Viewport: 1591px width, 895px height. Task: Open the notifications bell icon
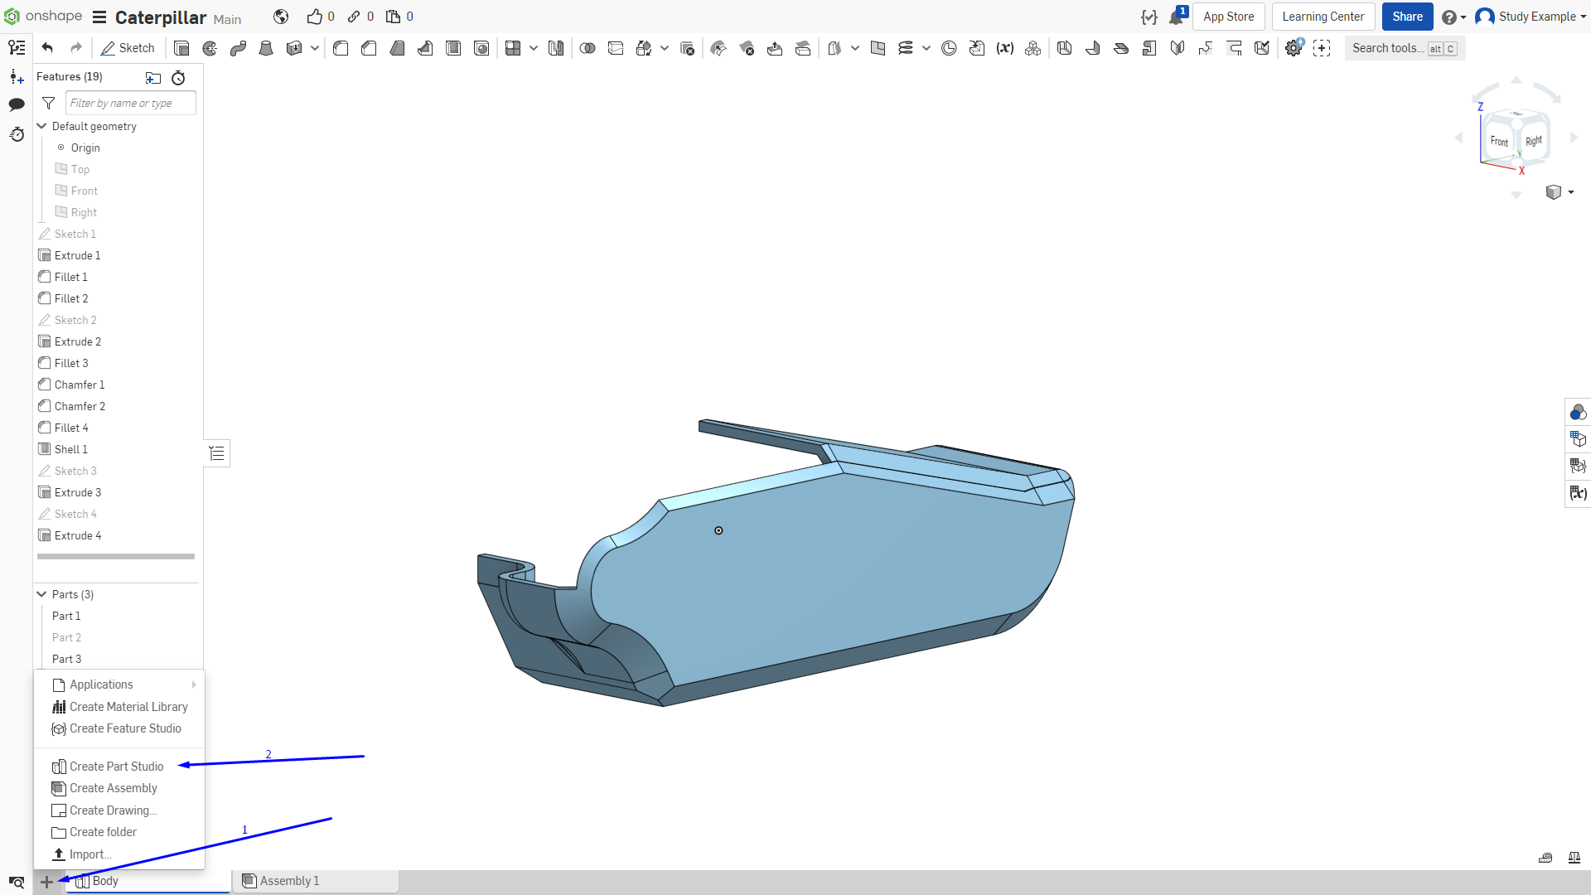[1177, 17]
